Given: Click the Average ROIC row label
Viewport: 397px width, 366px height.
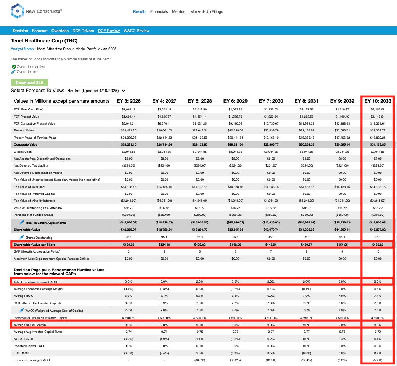Looking at the screenshot, I should pos(24,296).
